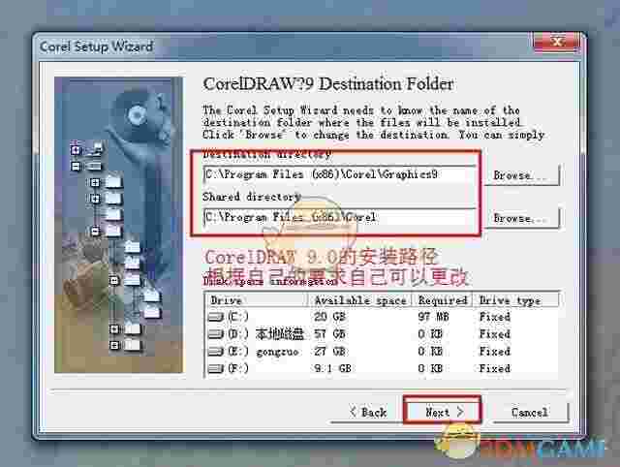Edit the Destination directory path field
Viewport: 620px width, 467px height.
coord(339,174)
